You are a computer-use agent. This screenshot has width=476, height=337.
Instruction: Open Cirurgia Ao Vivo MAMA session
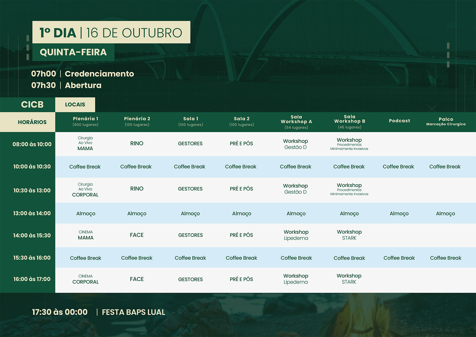[85, 143]
